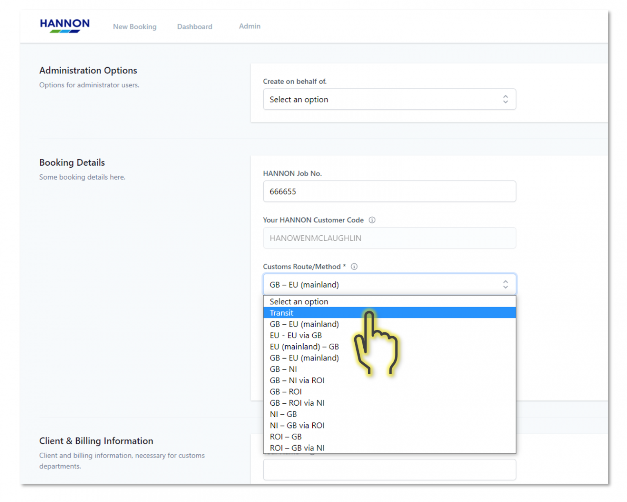Open the Admin section
Screen dimensions: 627x502
tap(249, 26)
